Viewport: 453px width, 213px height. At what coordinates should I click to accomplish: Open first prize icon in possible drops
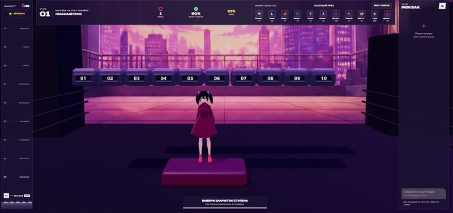[x=259, y=14]
